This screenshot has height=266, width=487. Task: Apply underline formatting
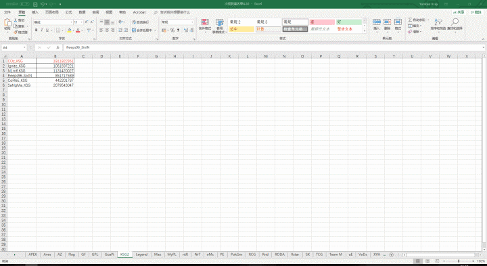pyautogui.click(x=47, y=30)
